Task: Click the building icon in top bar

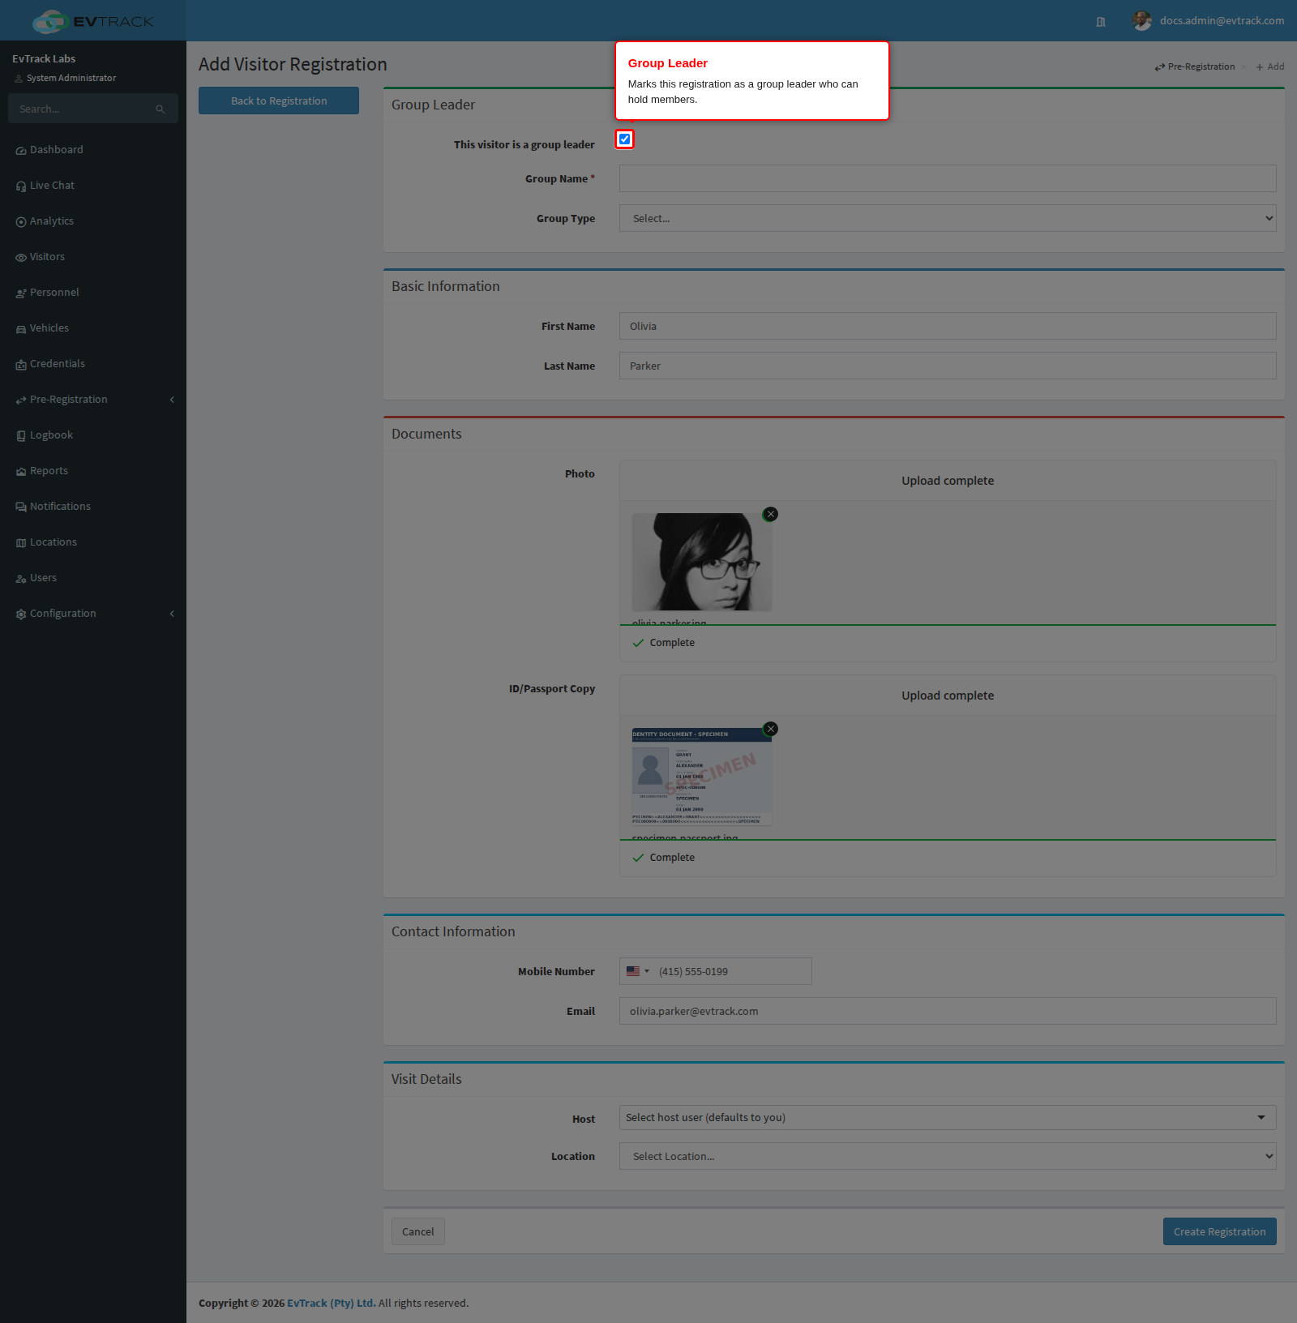Action: (x=1101, y=22)
